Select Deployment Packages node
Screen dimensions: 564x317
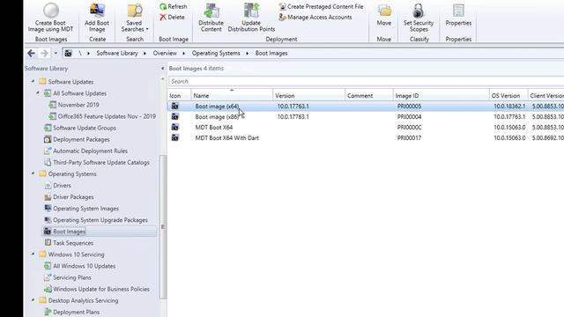(x=81, y=139)
